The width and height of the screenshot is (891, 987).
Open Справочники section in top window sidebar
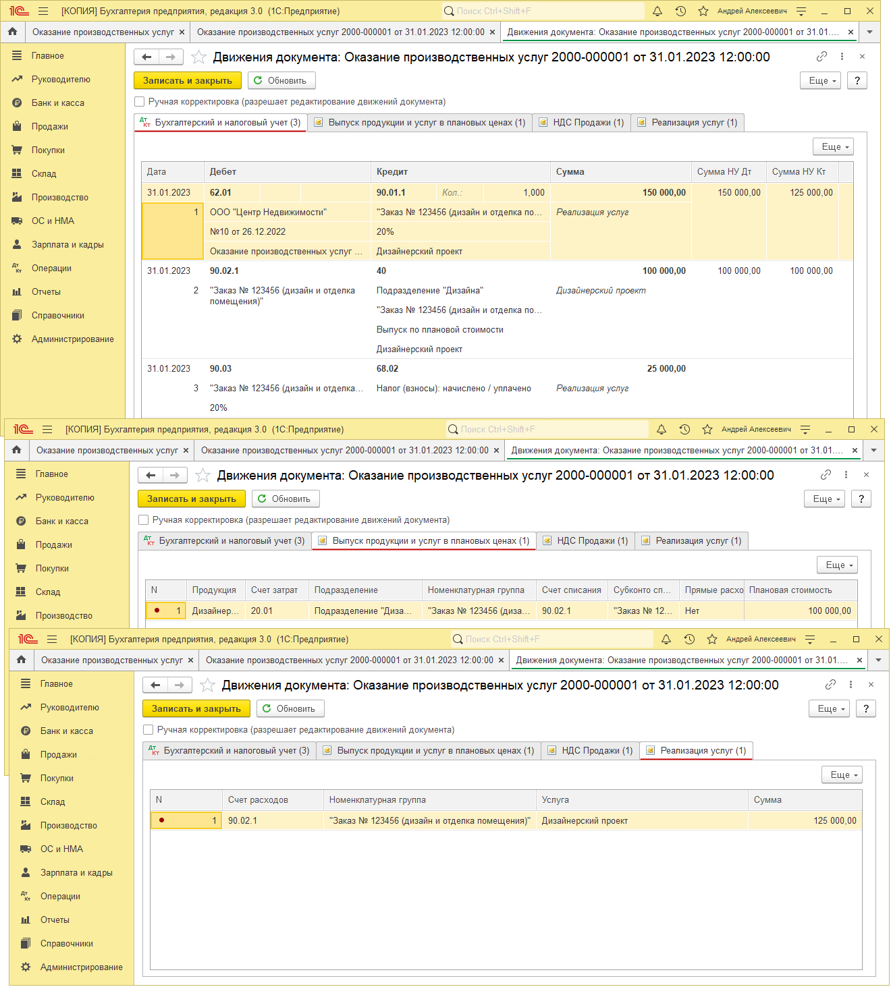click(58, 315)
